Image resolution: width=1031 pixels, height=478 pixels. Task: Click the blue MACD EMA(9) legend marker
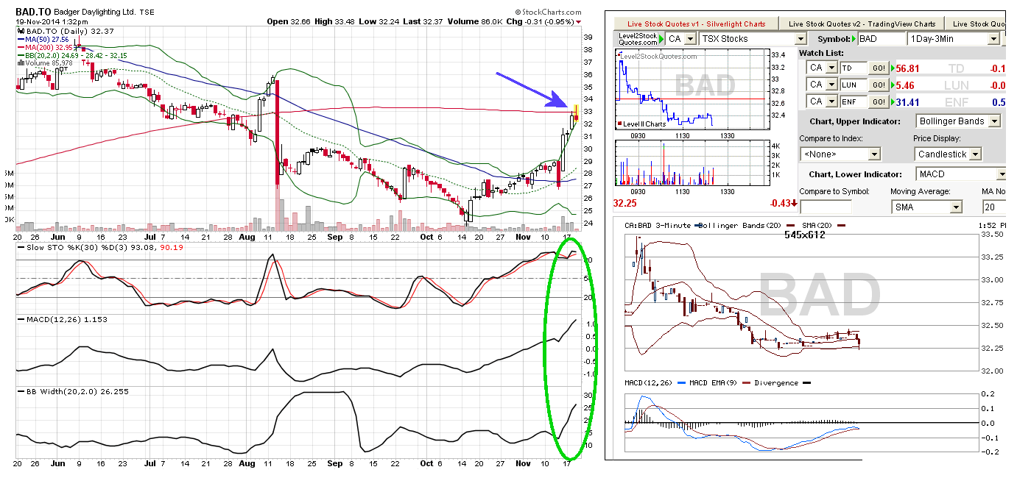click(x=682, y=383)
